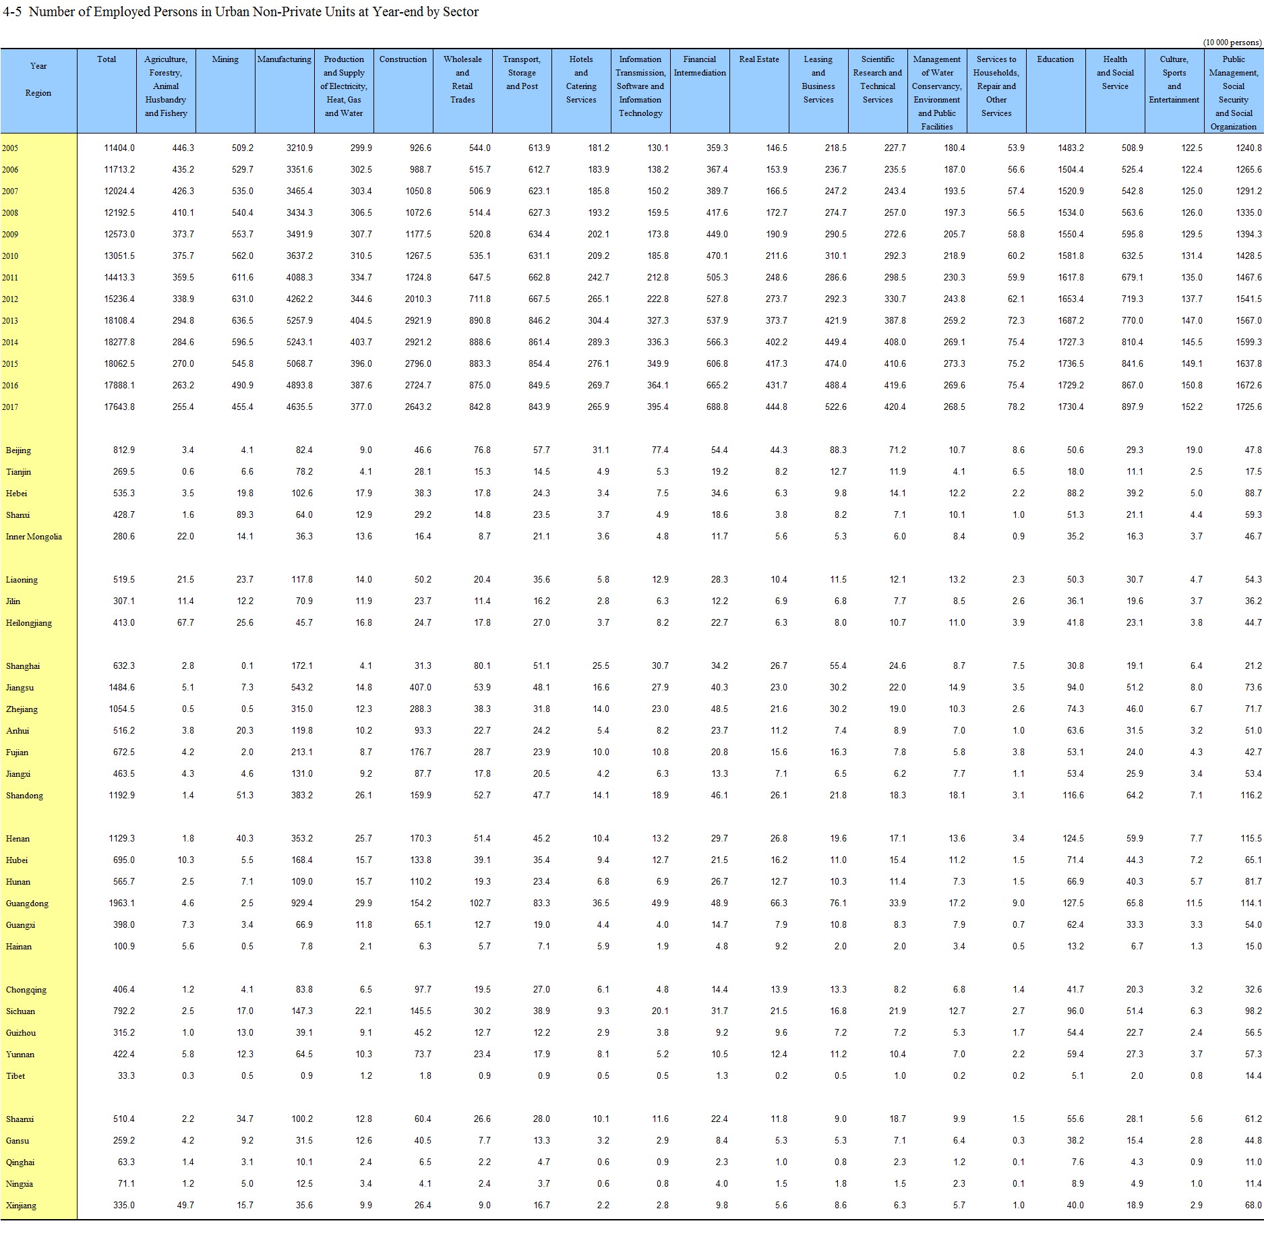
Task: Select the 2010 year row label
Action: pos(10,256)
